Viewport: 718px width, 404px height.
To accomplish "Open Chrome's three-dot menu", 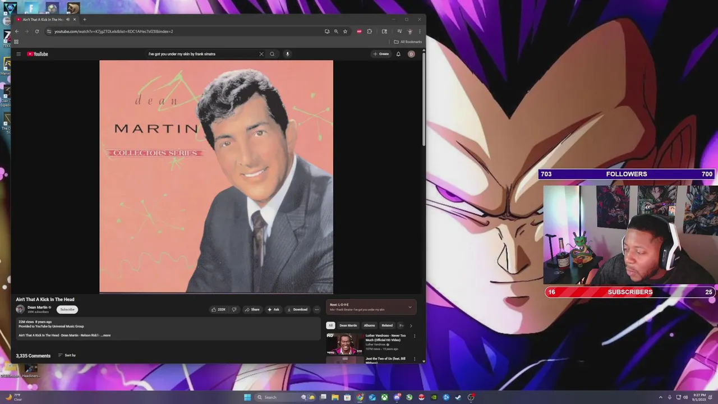I will (x=420, y=31).
